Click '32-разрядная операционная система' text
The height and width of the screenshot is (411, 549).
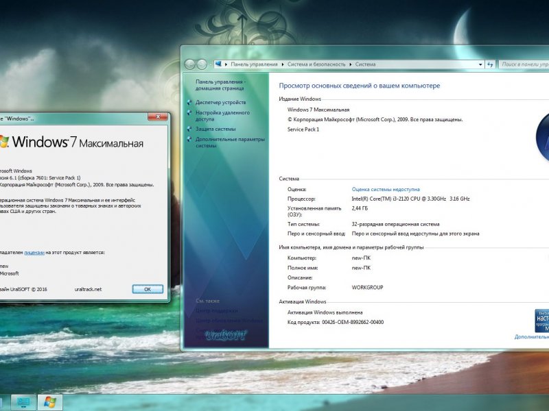(395, 224)
